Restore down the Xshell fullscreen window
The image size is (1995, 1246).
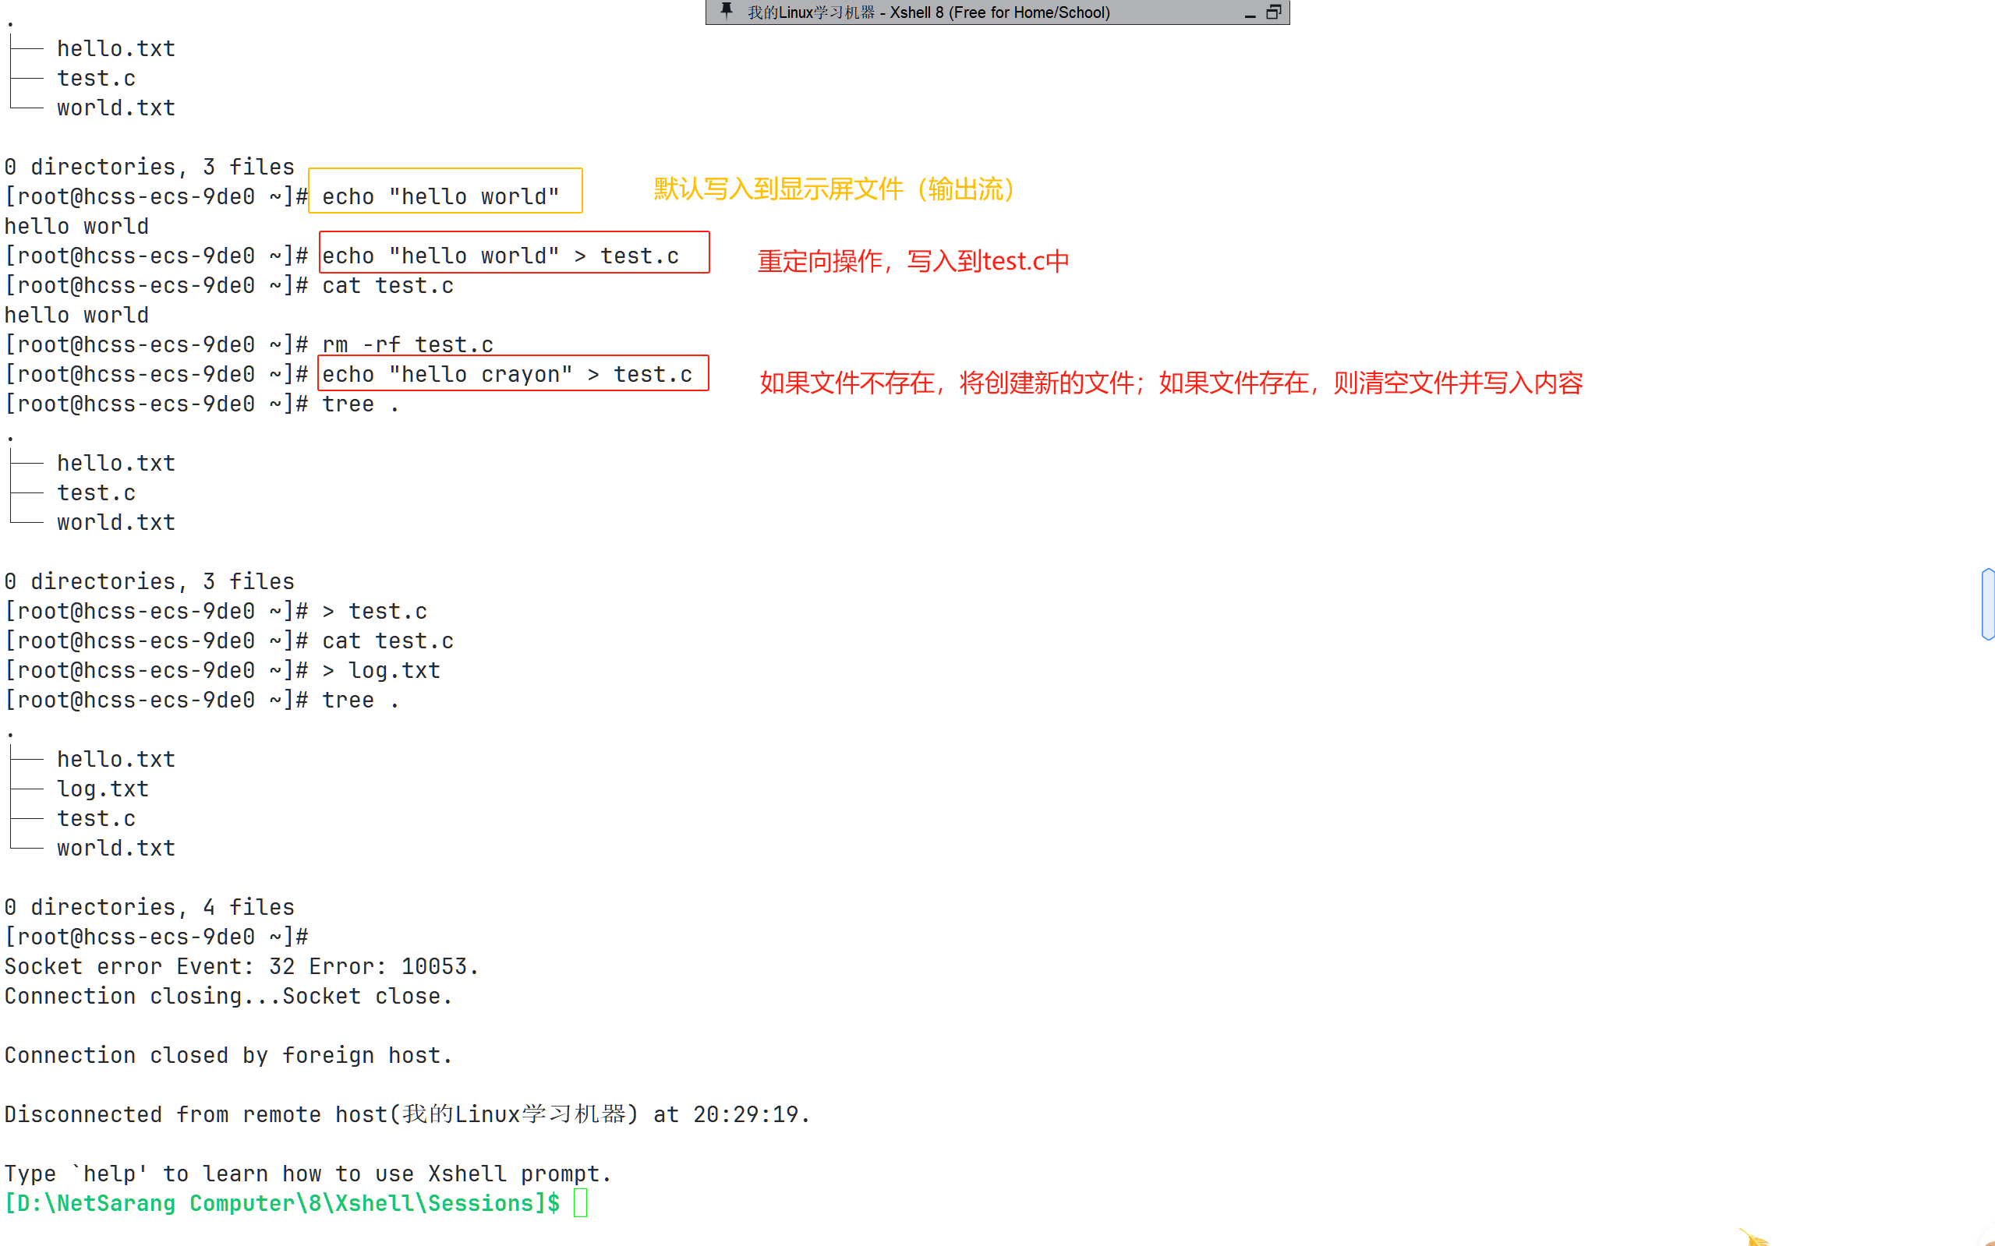coord(1274,12)
